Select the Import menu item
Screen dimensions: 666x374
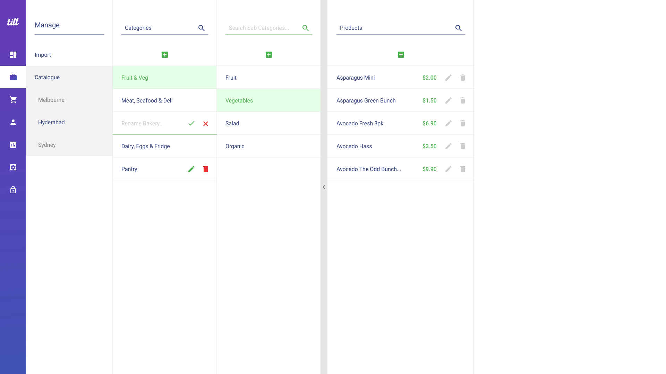43,55
